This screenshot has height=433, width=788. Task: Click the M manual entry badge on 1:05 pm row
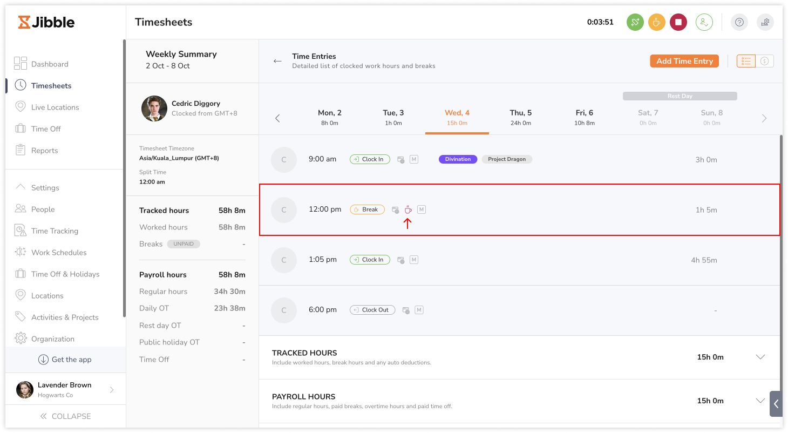coord(414,260)
